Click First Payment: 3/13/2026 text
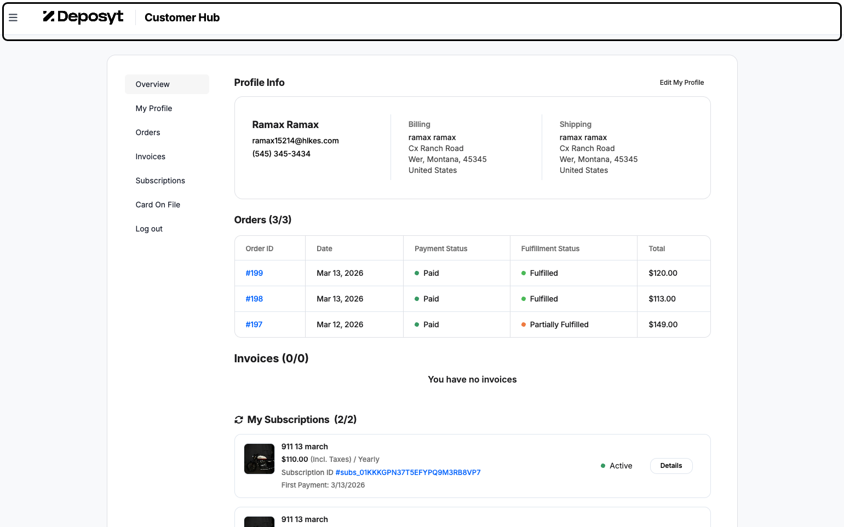This screenshot has height=527, width=844. click(x=323, y=485)
